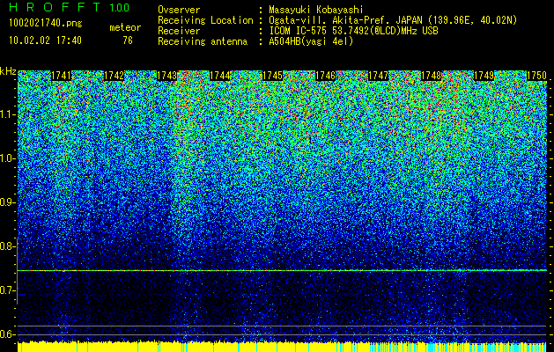Click the 1746 time marker
Image resolution: width=554 pixels, height=352 pixels.
[x=325, y=76]
